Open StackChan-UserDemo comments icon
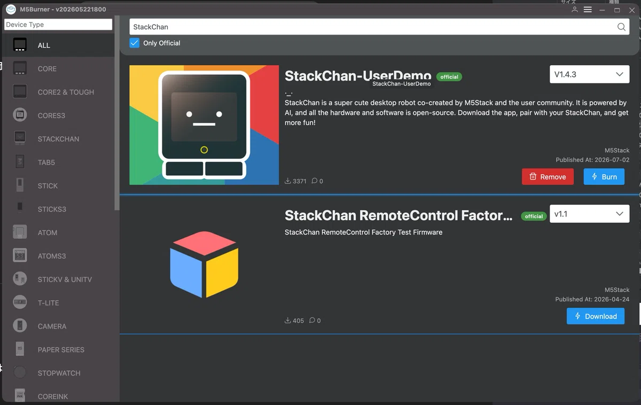Image resolution: width=641 pixels, height=405 pixels. coord(315,181)
